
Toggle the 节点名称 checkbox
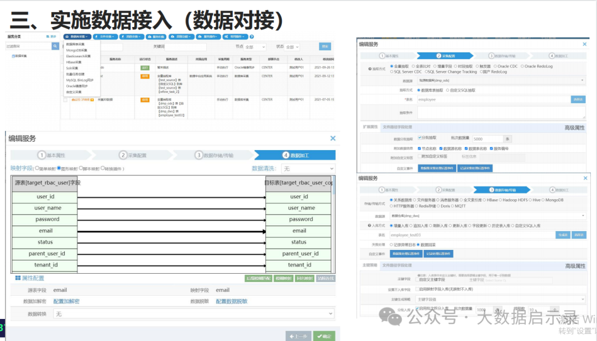(419, 148)
